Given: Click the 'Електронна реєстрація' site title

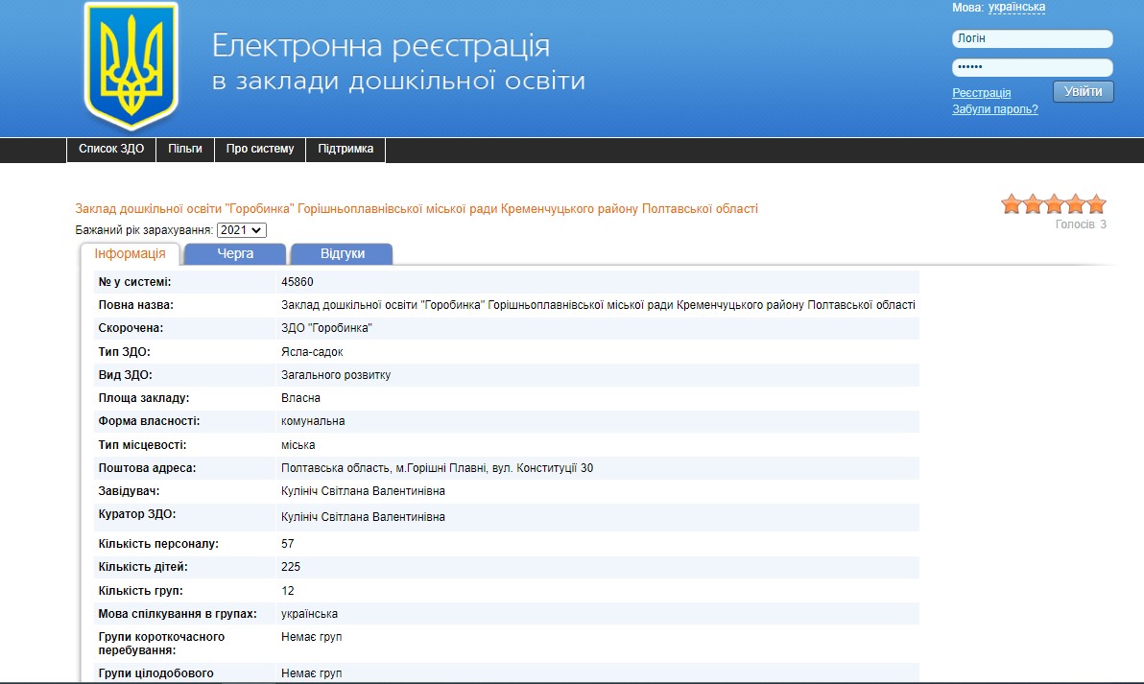Looking at the screenshot, I should [x=381, y=46].
